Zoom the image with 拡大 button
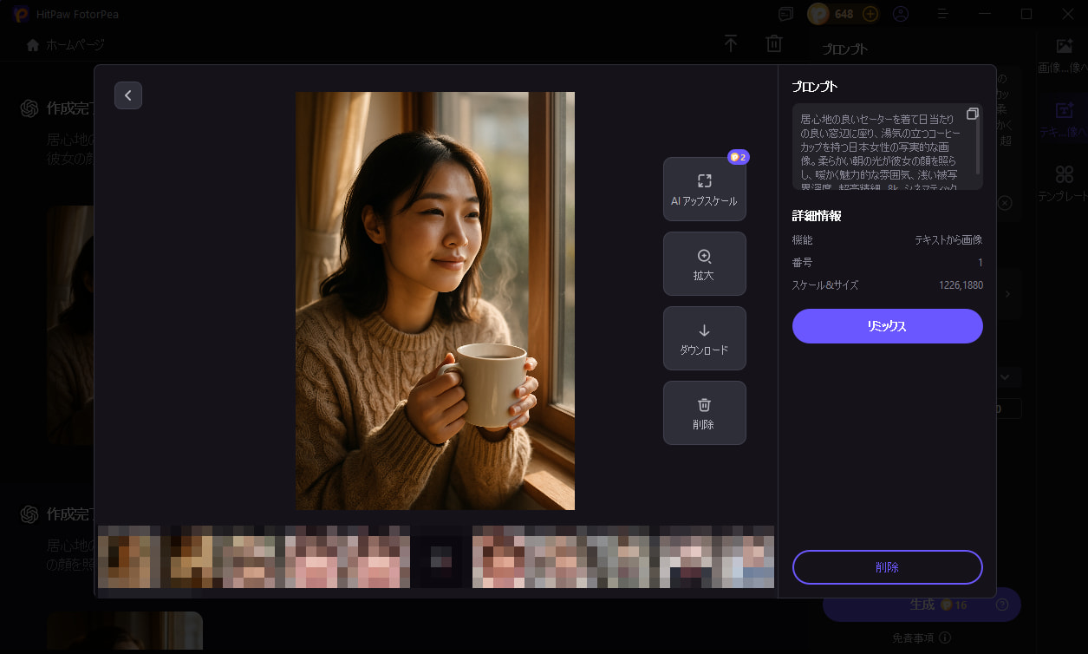The image size is (1088, 654). coord(704,264)
